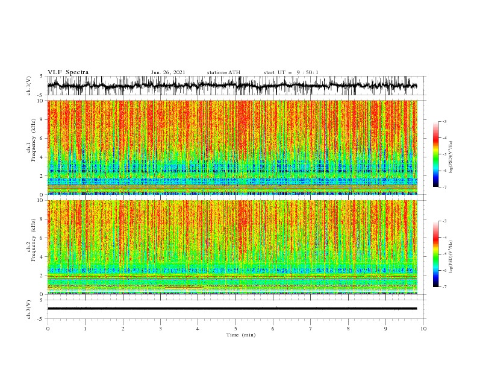Click the ch.3 voltage flat trace
The image size is (477, 369).
[232, 309]
